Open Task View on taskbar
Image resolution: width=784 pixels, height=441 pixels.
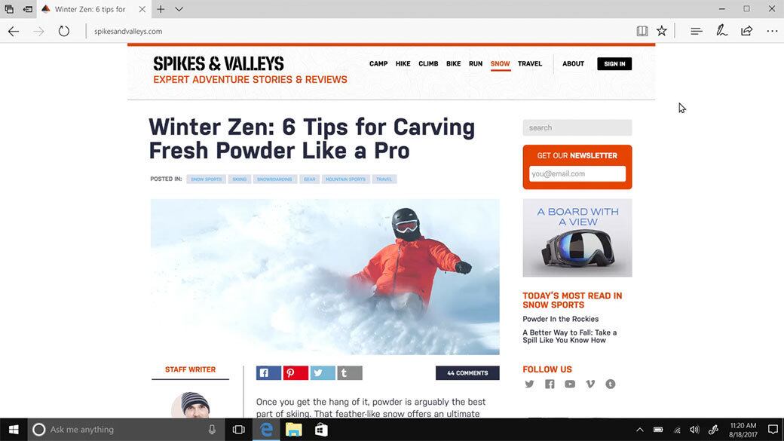click(238, 430)
